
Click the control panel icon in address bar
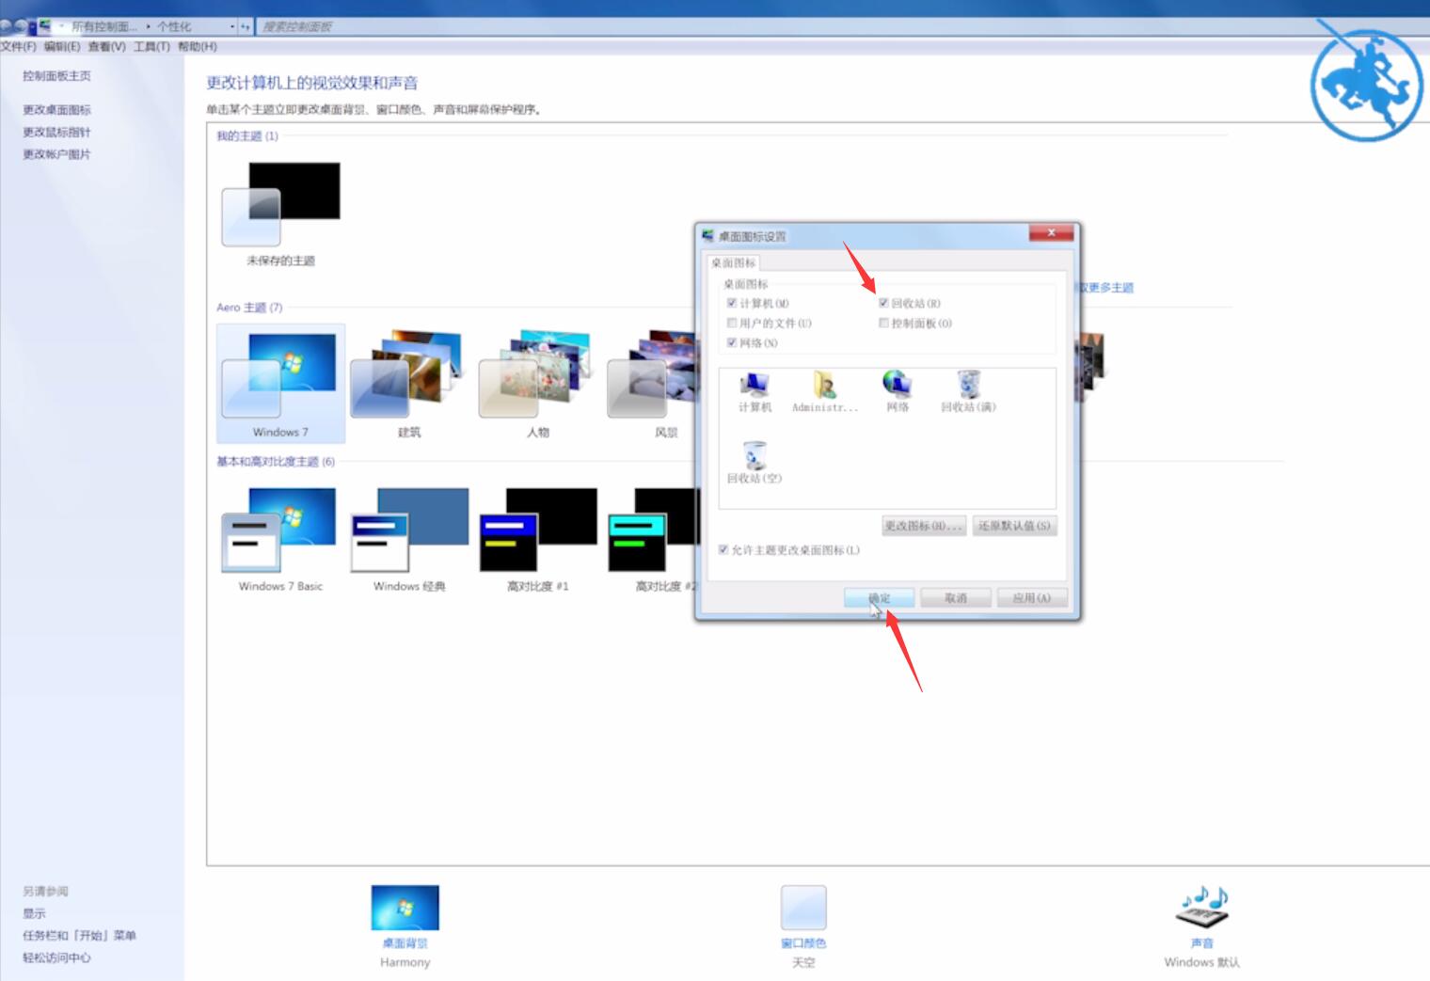point(43,26)
